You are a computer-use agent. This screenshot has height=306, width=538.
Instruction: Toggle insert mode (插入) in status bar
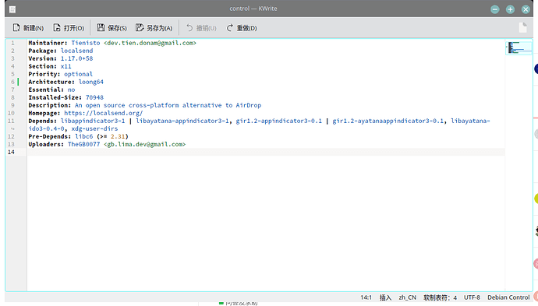385,297
